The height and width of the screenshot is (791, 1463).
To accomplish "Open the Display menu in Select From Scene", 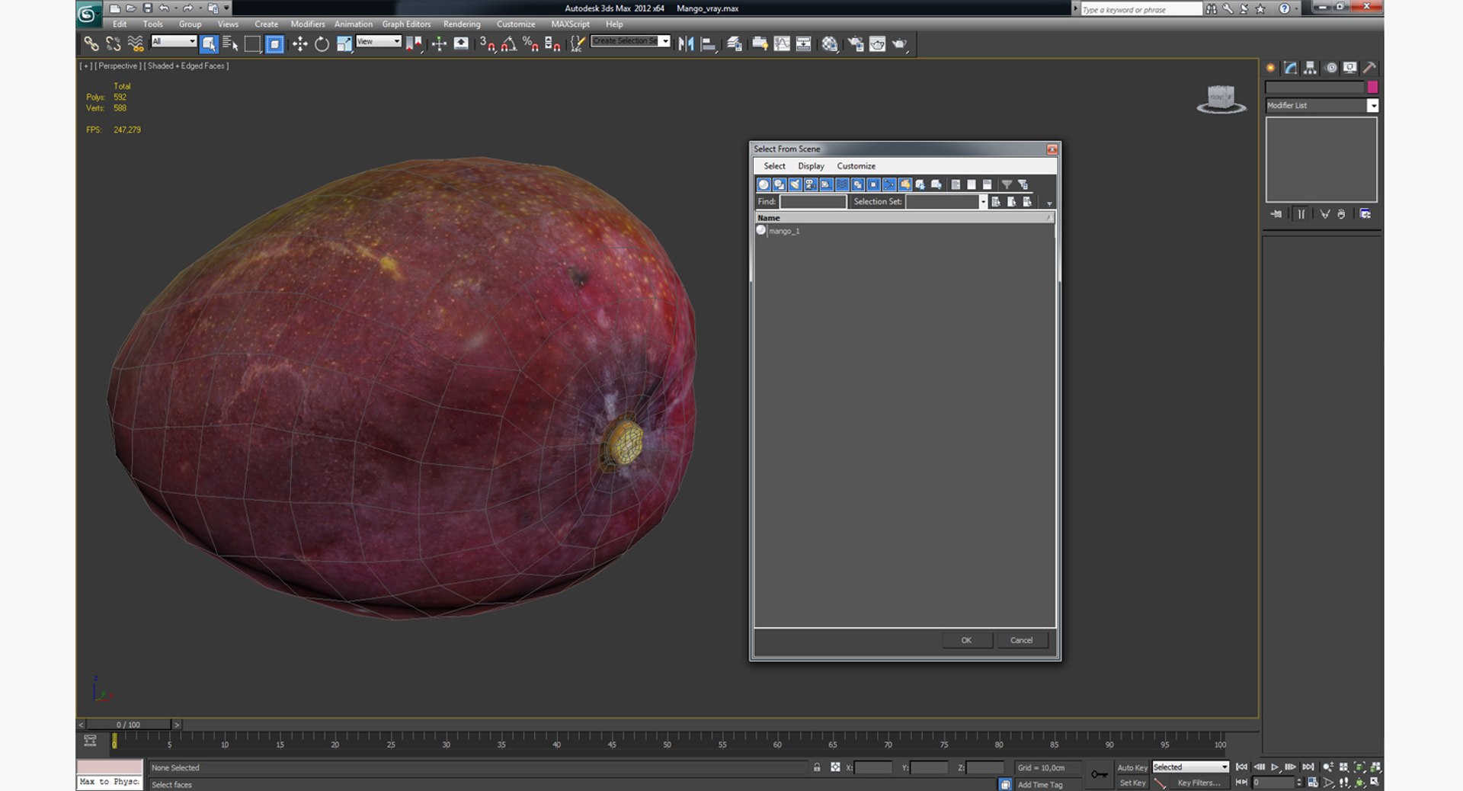I will pos(811,166).
